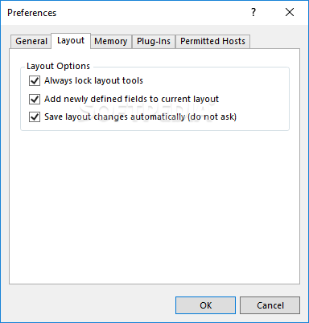Viewport: 309px width, 323px height.
Task: Click the Preferences title bar text
Action: 31,13
